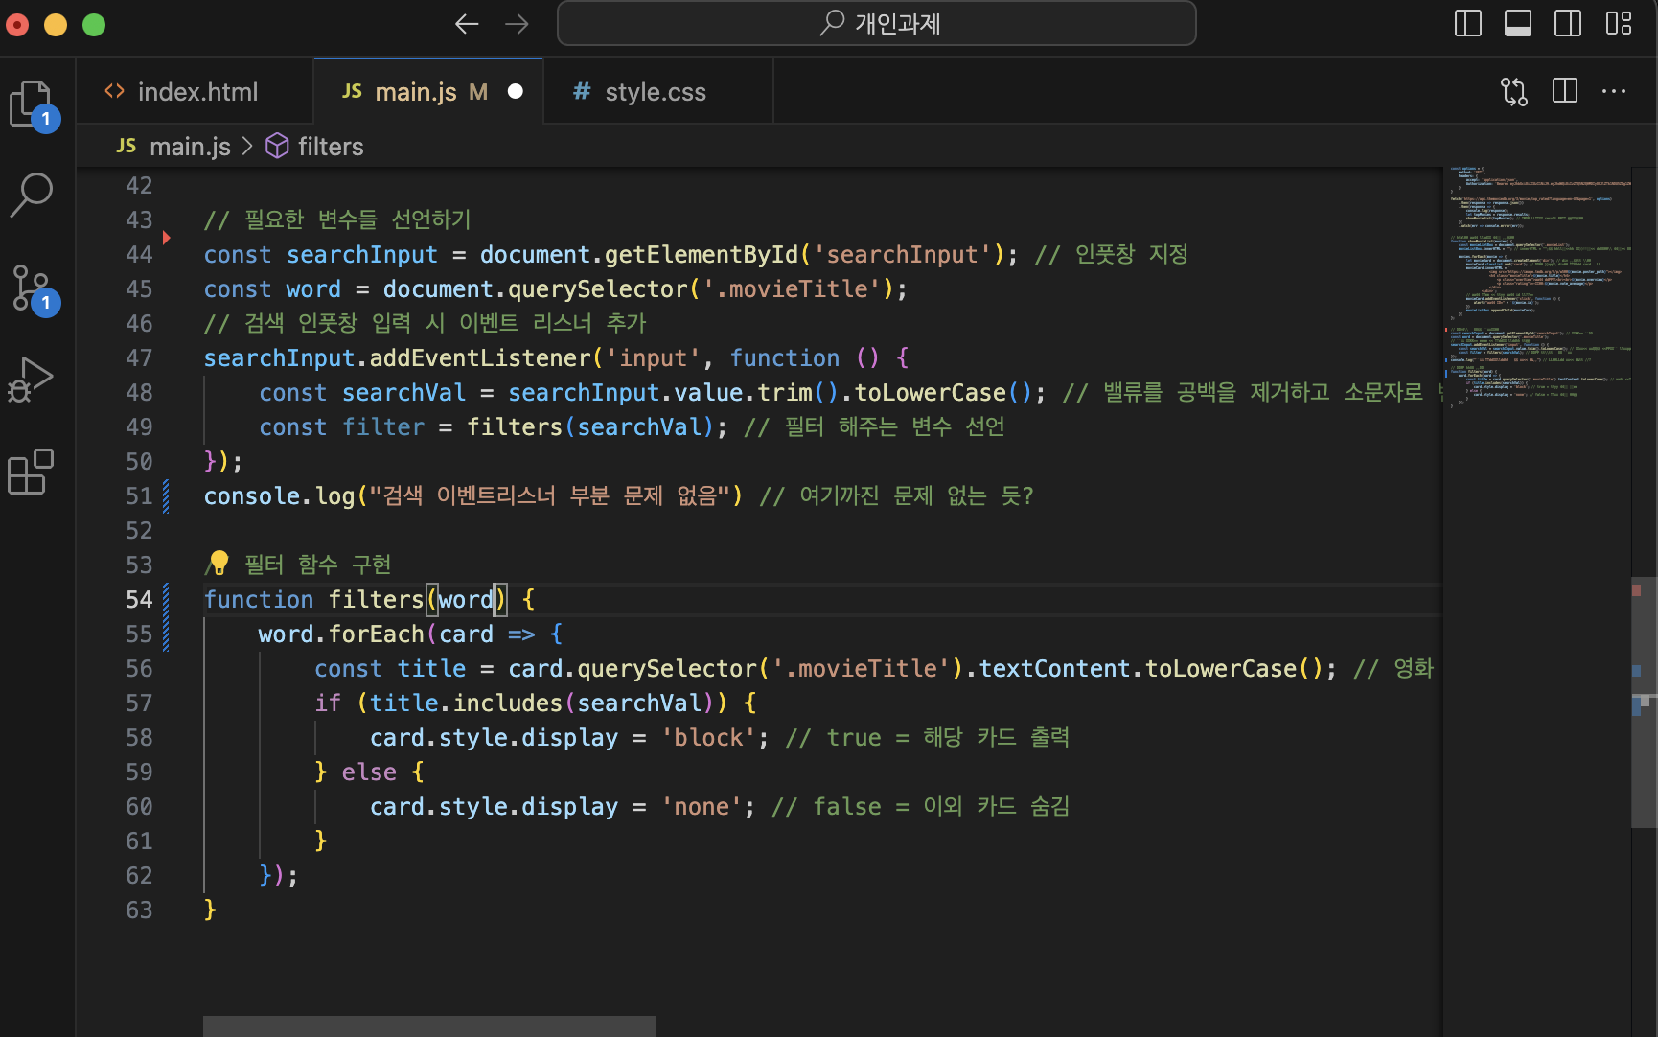This screenshot has height=1037, width=1658.
Task: Click the 'const filter' declaration on line 49
Action: 341,427
